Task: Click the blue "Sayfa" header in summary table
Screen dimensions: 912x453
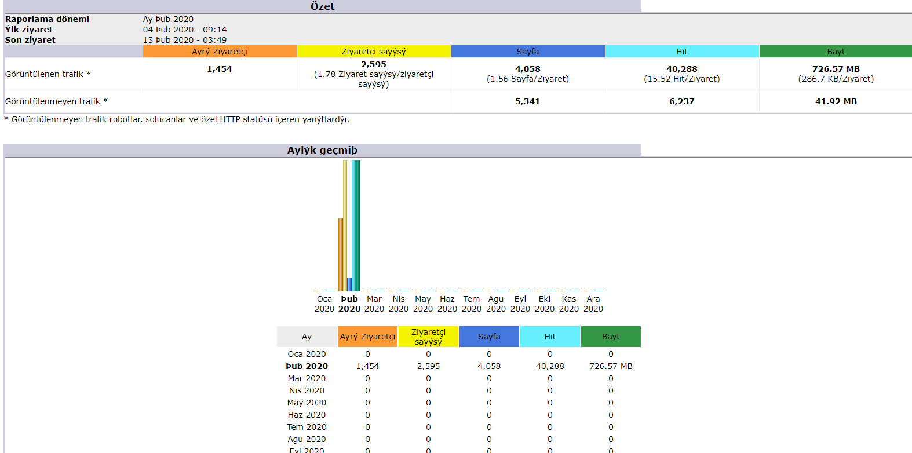Action: [528, 52]
